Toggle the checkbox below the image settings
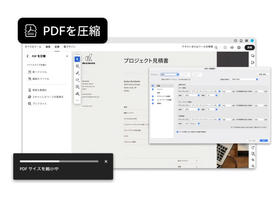This screenshot has height=208, width=278. click(177, 132)
